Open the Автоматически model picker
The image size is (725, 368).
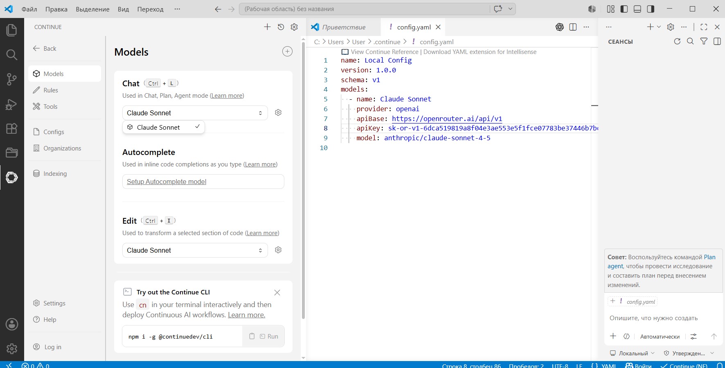[660, 337]
